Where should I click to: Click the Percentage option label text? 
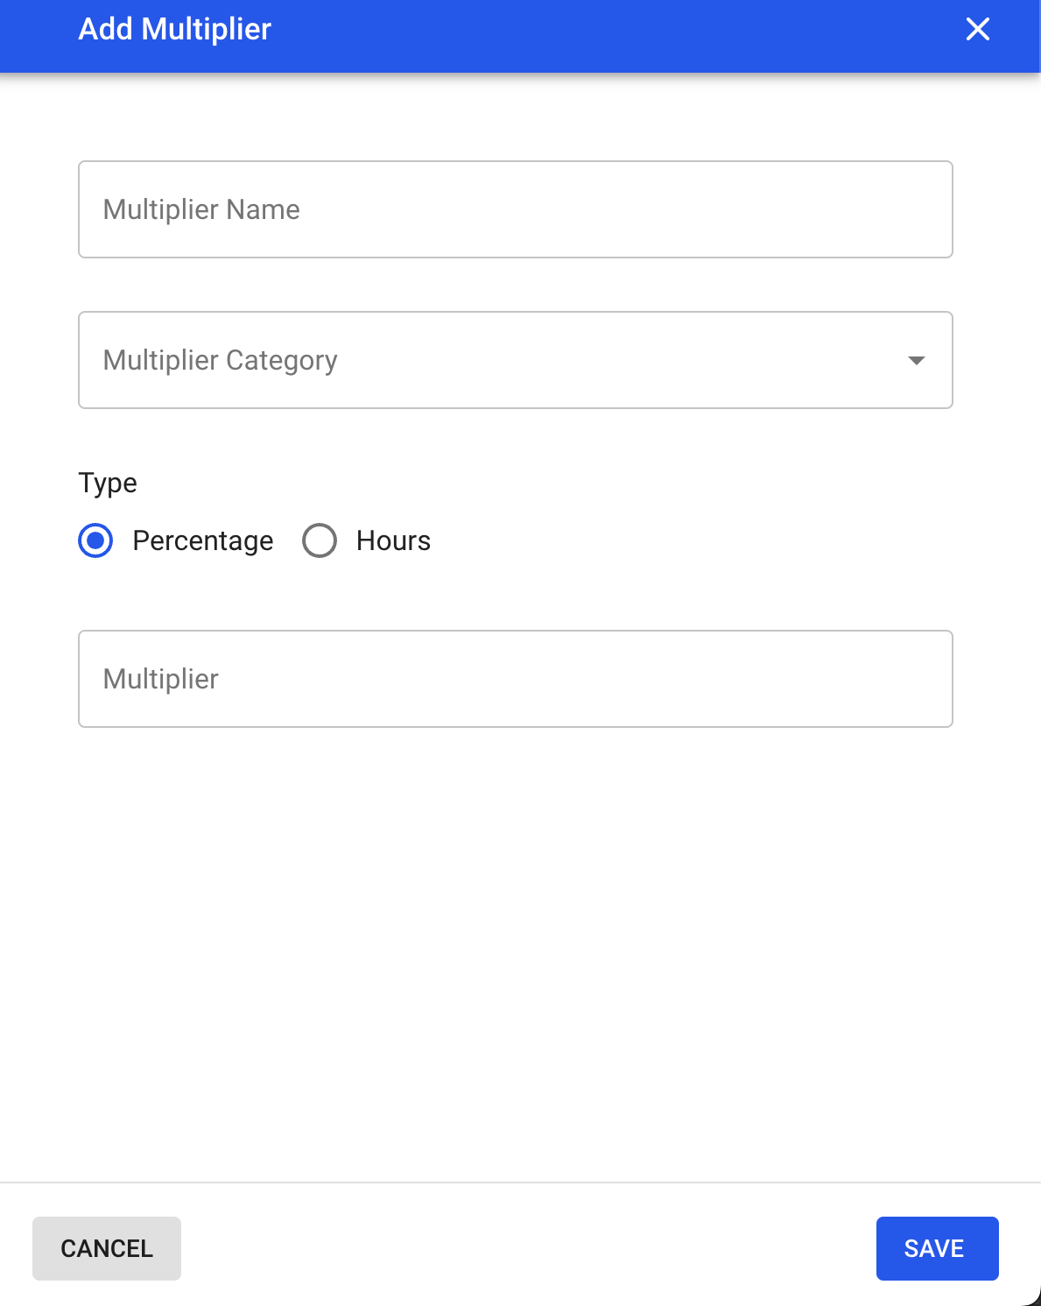pyautogui.click(x=202, y=540)
